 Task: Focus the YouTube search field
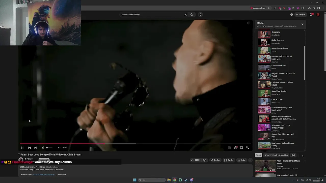coord(152,14)
